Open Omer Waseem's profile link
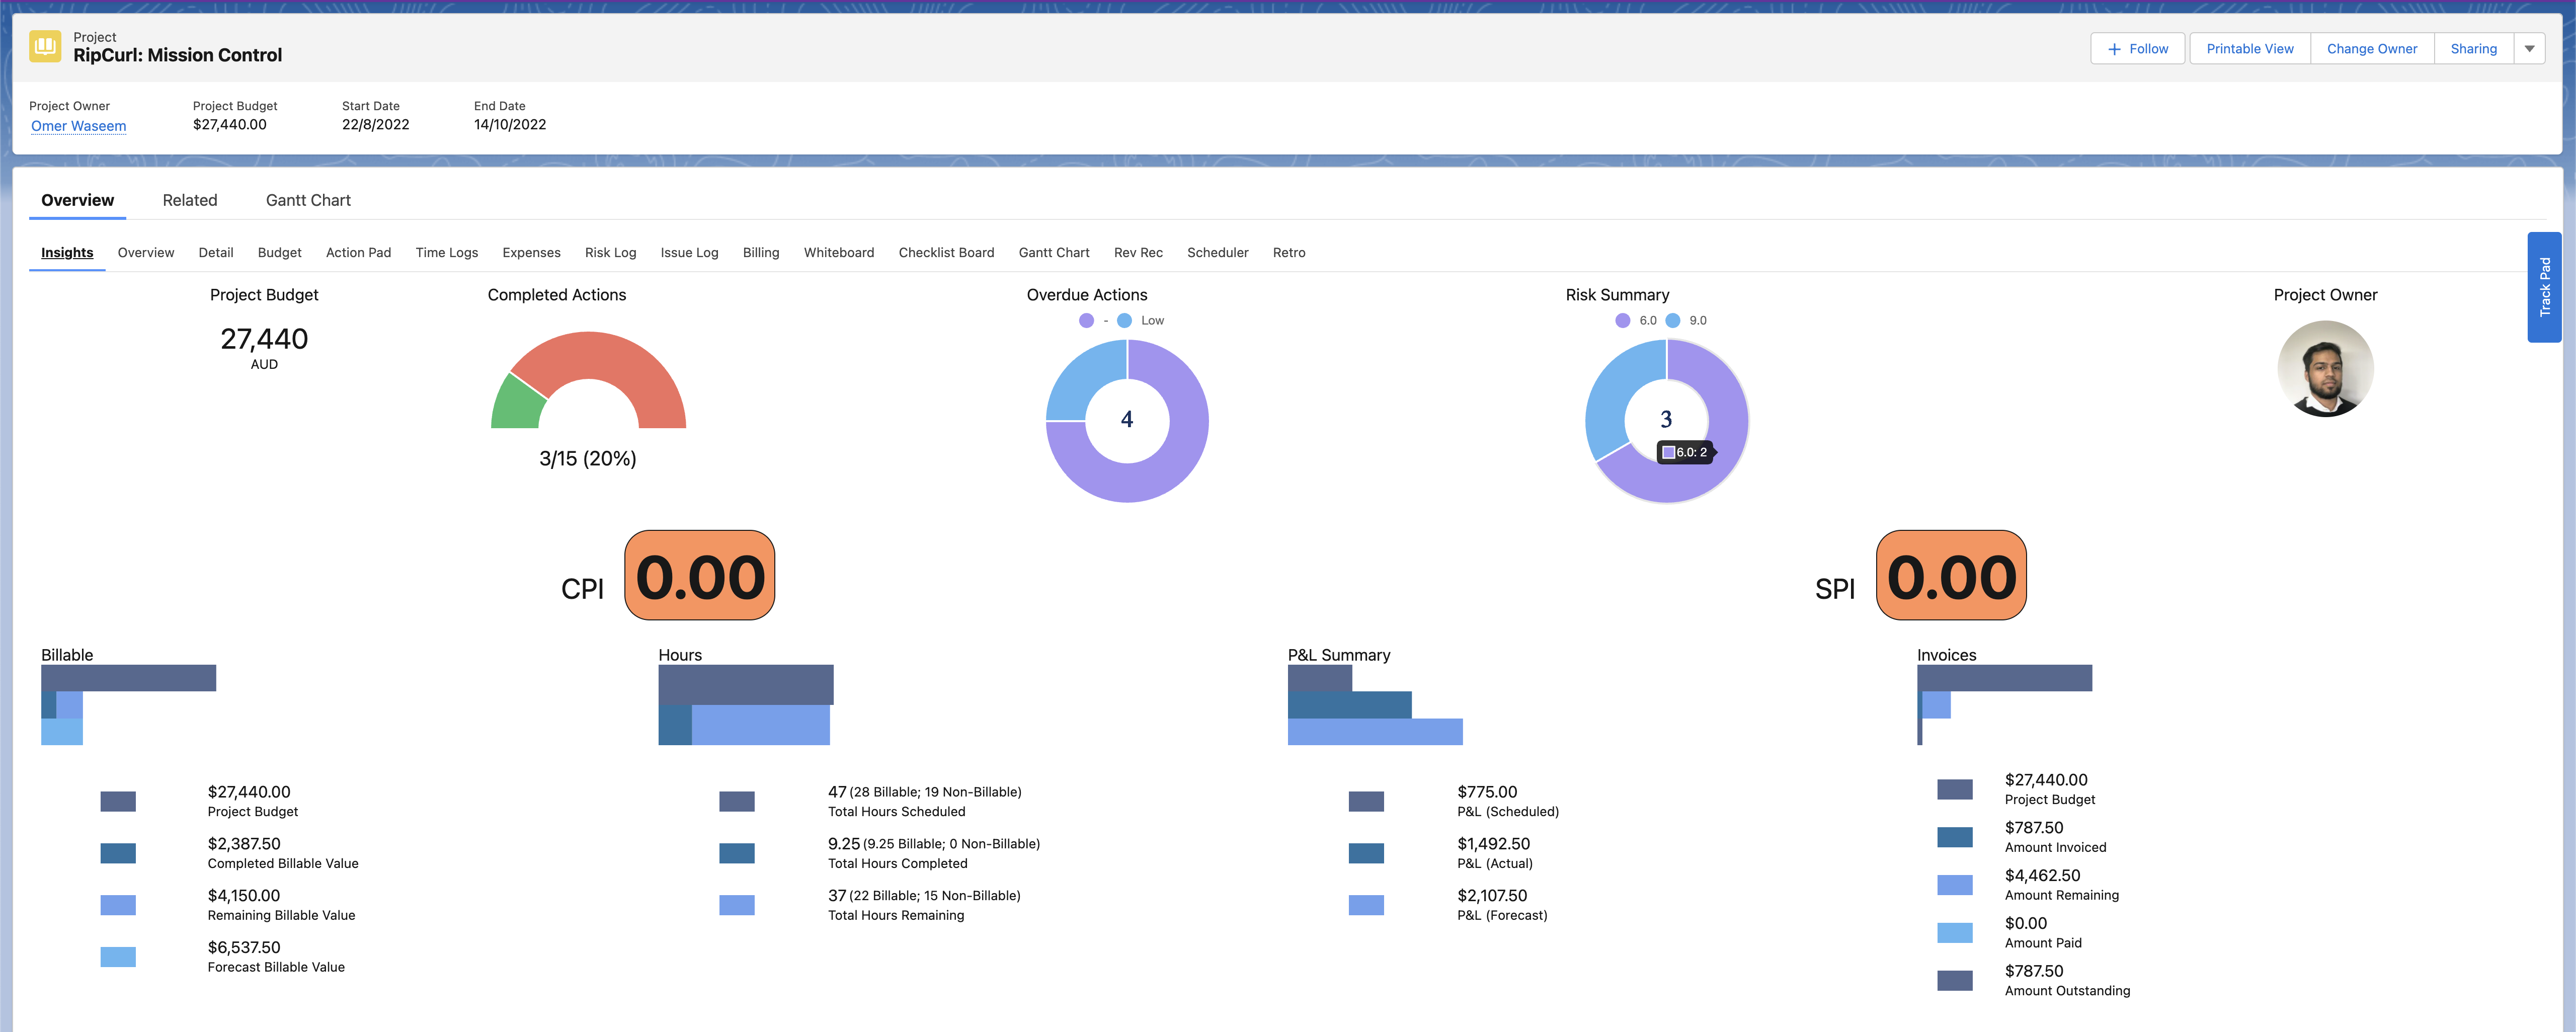Screen dimensions: 2576x1032 point(78,125)
